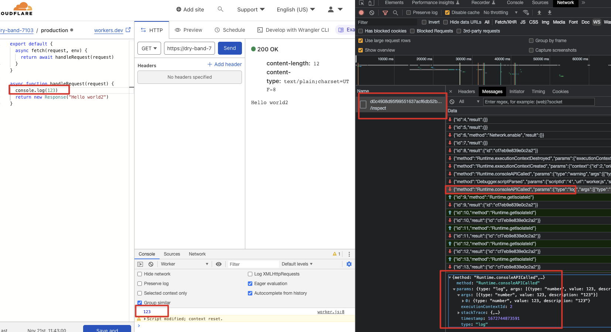Open the Timing tab of the request
The image size is (611, 332).
click(538, 92)
